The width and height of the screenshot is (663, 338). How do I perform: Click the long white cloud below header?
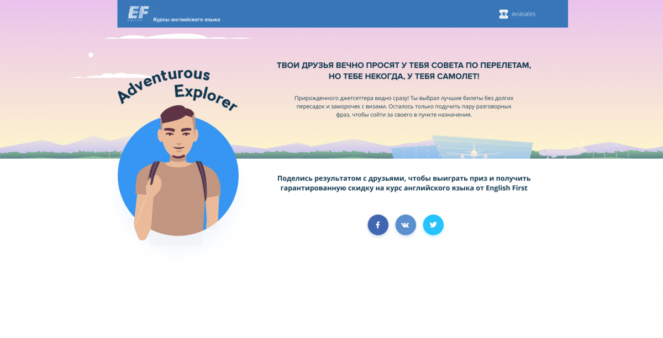[x=178, y=36]
